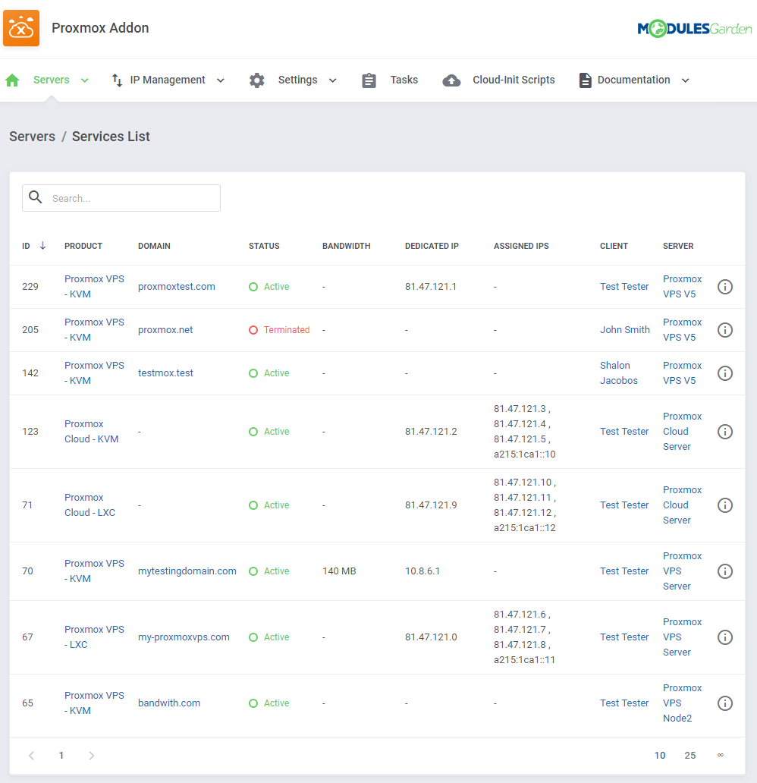Click the 140 MB bandwidth value

click(339, 571)
